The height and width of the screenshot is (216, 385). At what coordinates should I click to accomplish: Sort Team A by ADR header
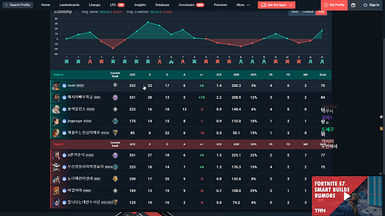(x=236, y=75)
